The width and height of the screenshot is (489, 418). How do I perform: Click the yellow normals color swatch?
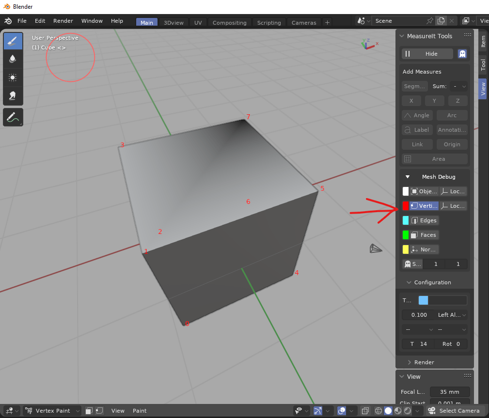pos(406,249)
